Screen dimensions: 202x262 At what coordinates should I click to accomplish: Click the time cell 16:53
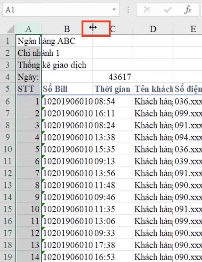[x=113, y=257]
